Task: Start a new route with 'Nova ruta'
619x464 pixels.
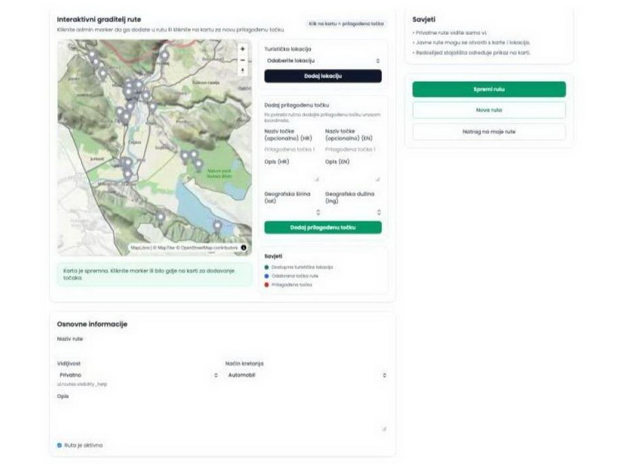Action: tap(489, 110)
